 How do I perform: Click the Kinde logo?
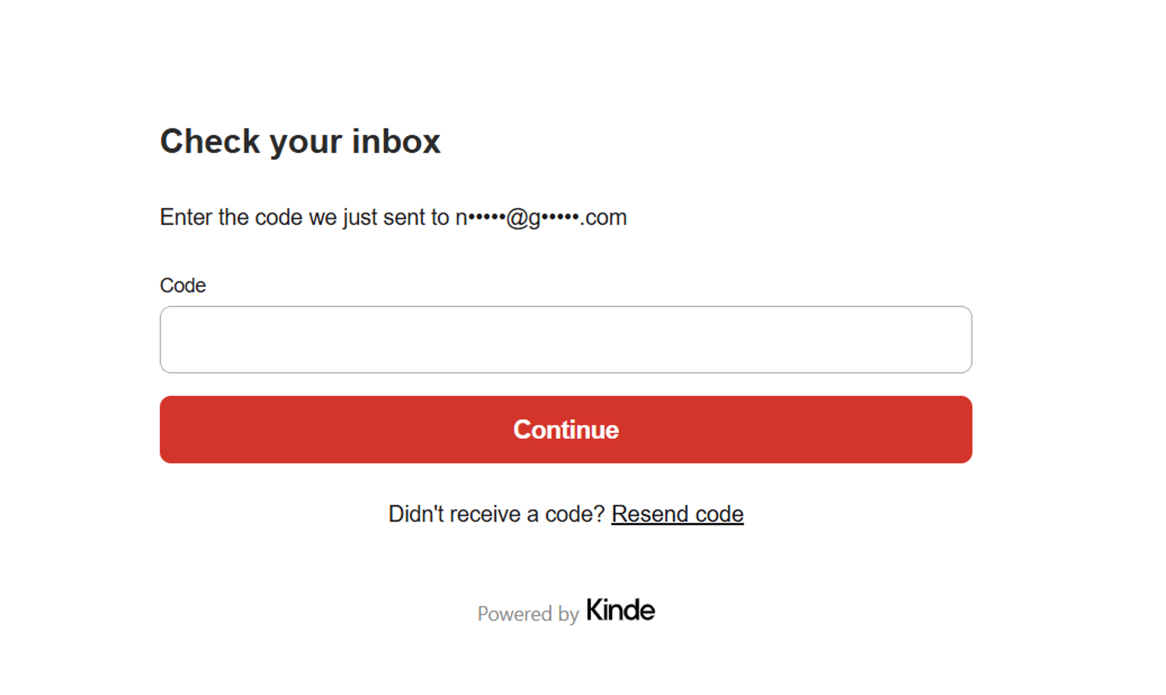[x=620, y=610]
